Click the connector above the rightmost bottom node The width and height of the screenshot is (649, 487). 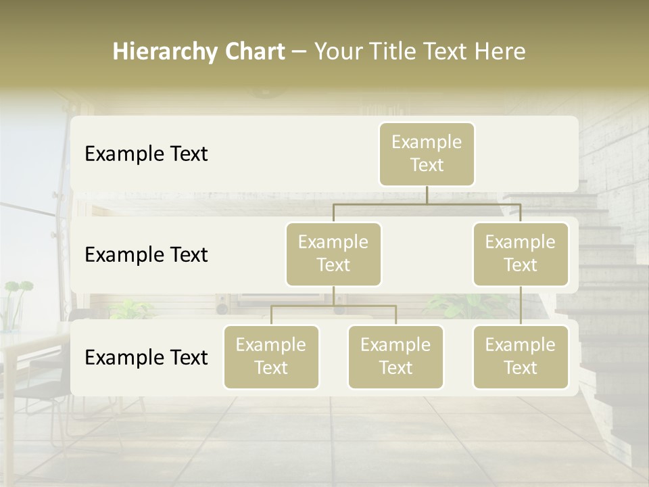pyautogui.click(x=521, y=304)
